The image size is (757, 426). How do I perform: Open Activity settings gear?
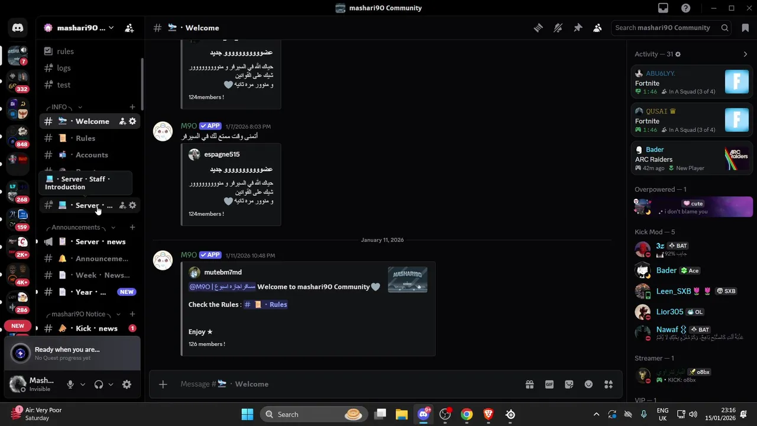tap(678, 54)
